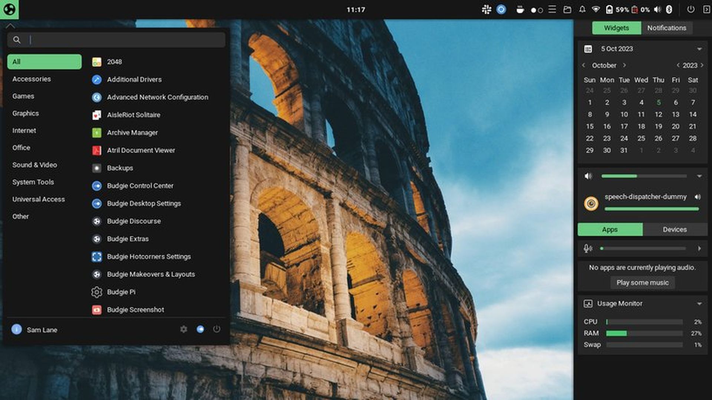Expand the 5 Oct 2023 date dropdown
This screenshot has width=712, height=400.
(700, 49)
